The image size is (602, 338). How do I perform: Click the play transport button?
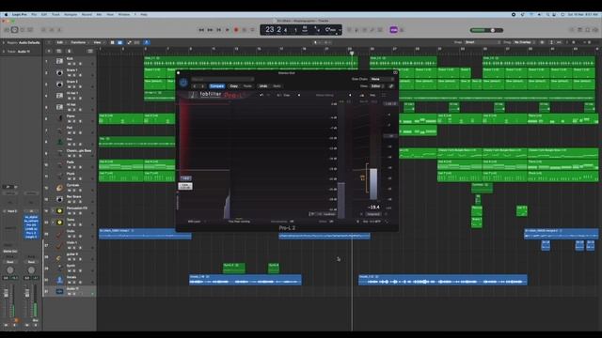pyautogui.click(x=228, y=30)
